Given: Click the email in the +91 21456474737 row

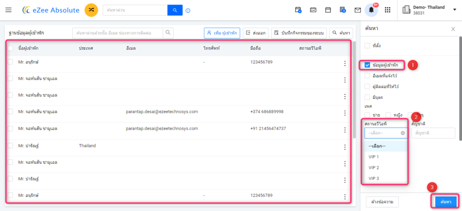Looking at the screenshot, I should [162, 128].
